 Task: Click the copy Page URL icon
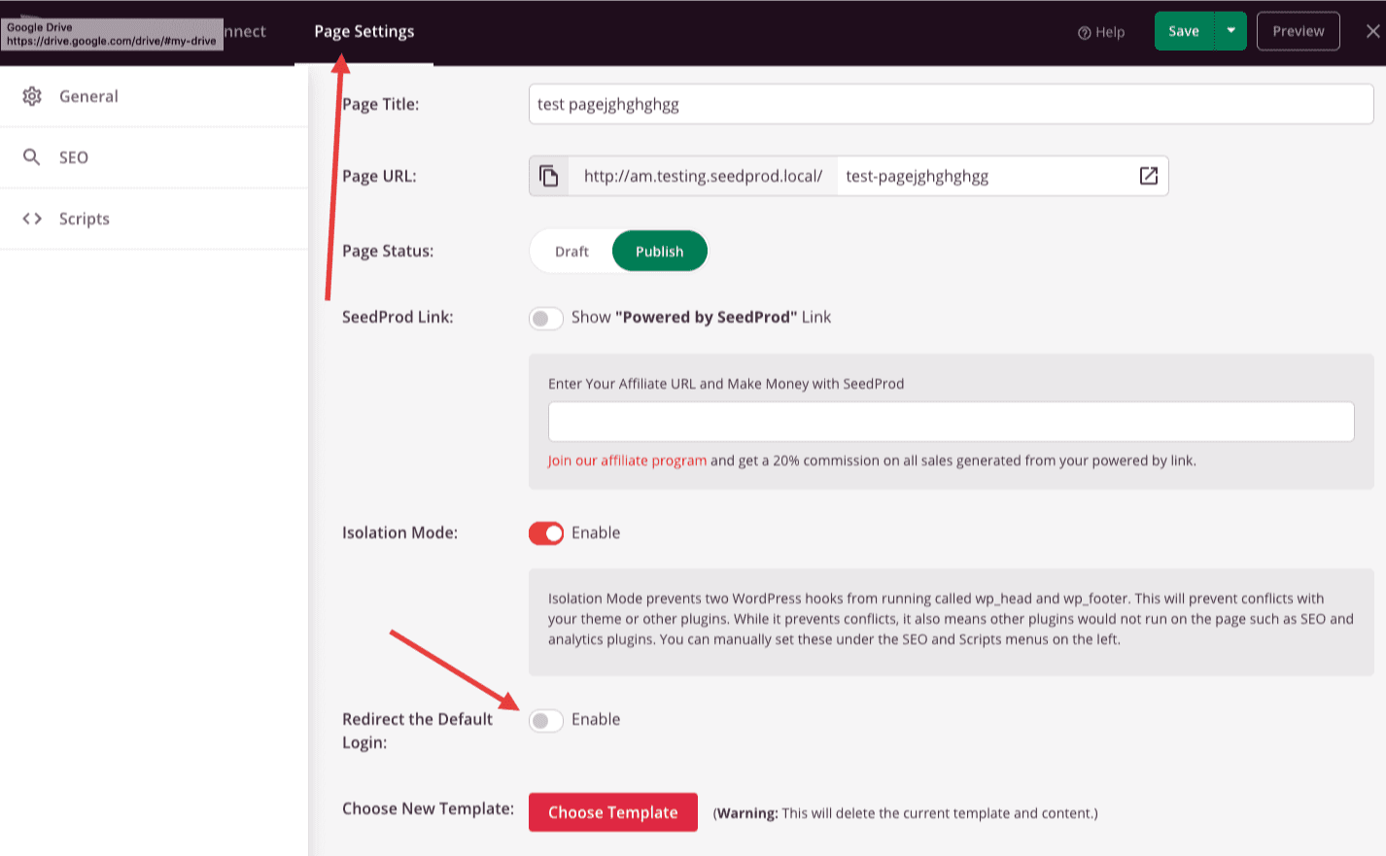click(549, 176)
